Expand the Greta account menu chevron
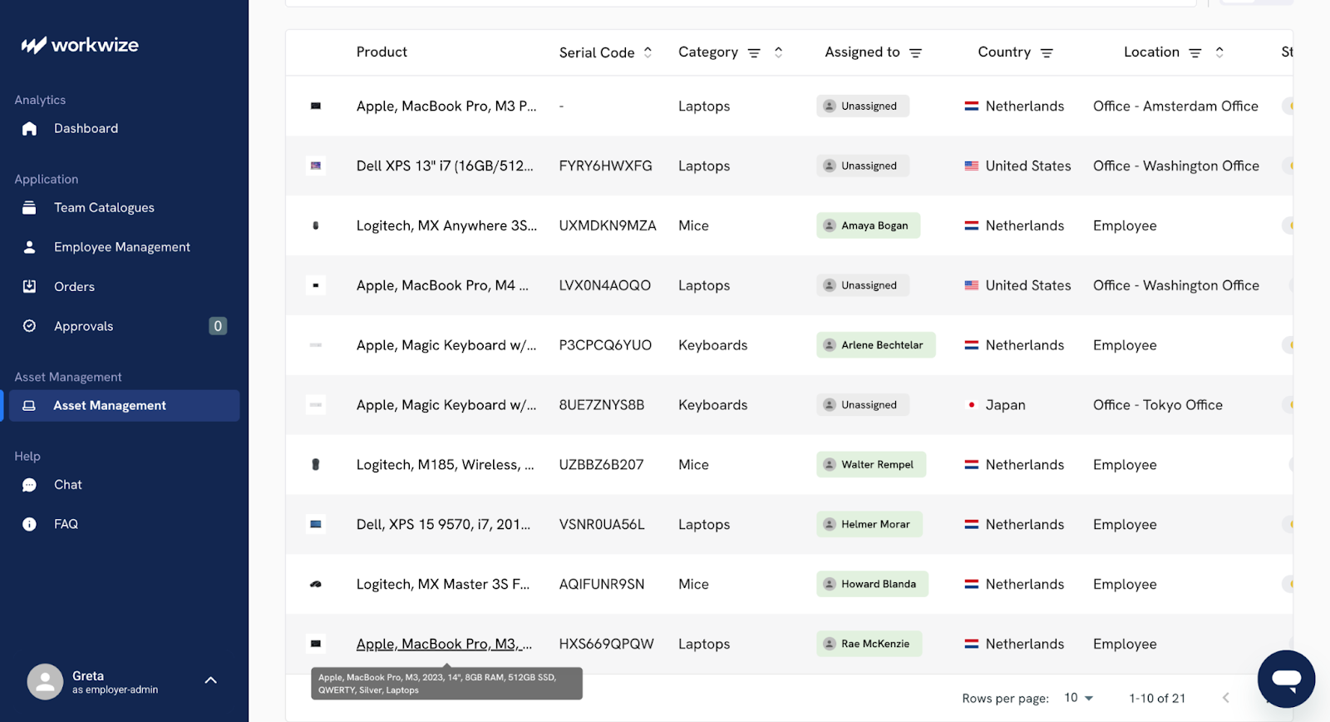 tap(211, 680)
